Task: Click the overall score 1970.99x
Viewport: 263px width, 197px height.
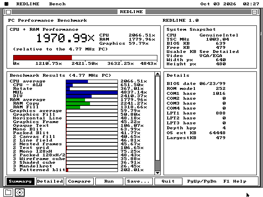Action: 65,38
